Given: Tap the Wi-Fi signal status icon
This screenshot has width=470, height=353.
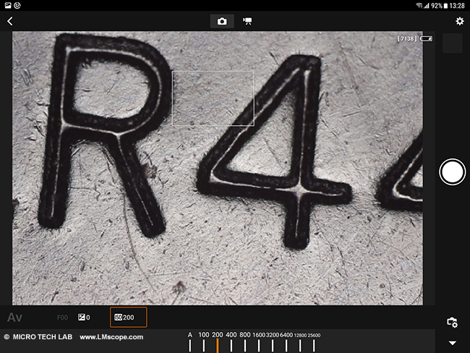Looking at the screenshot, I should [x=419, y=5].
